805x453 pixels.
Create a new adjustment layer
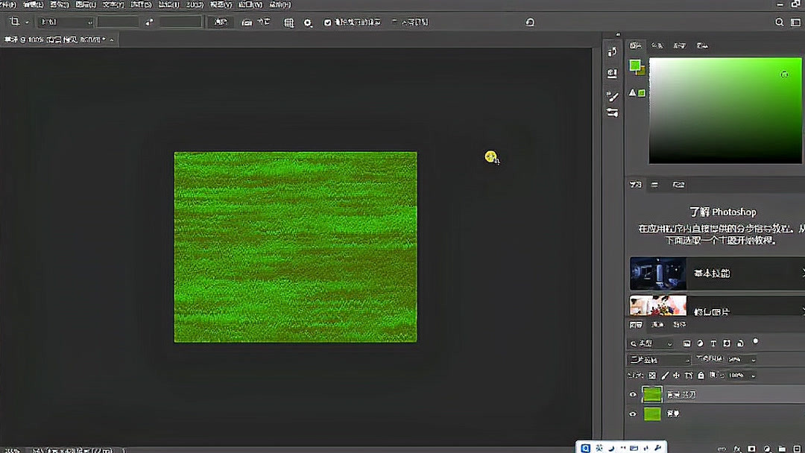(x=768, y=448)
